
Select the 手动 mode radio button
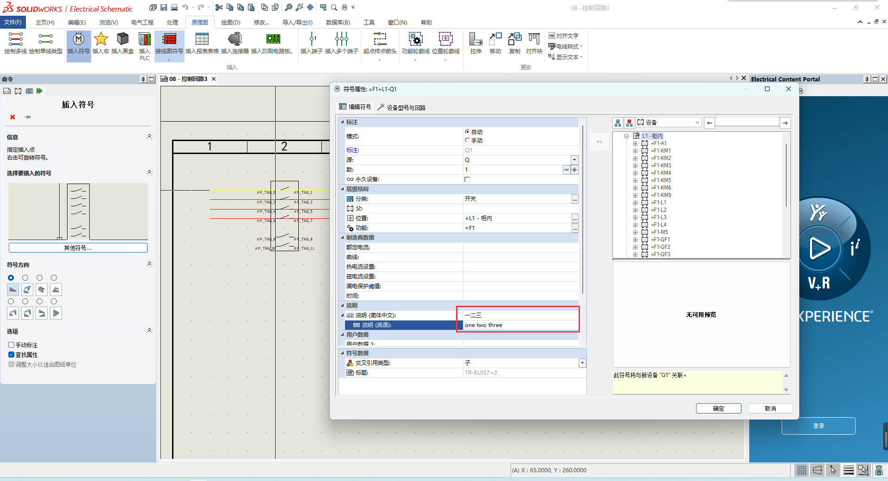[467, 140]
